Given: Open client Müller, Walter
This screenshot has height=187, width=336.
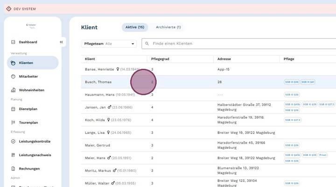Looking at the screenshot, I should point(97,183).
